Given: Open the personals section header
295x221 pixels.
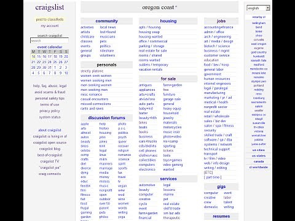Looking at the screenshot, I should pyautogui.click(x=106, y=65).
